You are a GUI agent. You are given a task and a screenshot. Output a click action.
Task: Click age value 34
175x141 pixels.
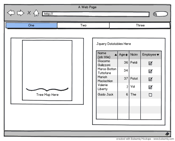pyautogui.click(x=126, y=70)
